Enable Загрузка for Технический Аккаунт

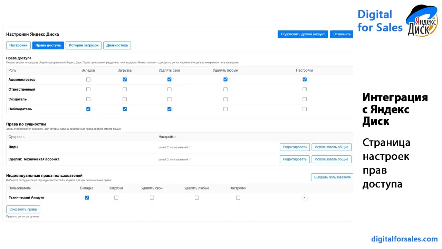pyautogui.click(x=116, y=198)
